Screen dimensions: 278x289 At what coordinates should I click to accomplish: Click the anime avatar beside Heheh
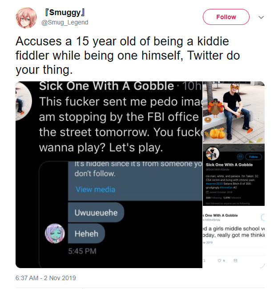tap(55, 234)
